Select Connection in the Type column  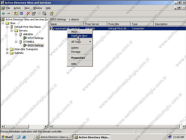(138, 28)
